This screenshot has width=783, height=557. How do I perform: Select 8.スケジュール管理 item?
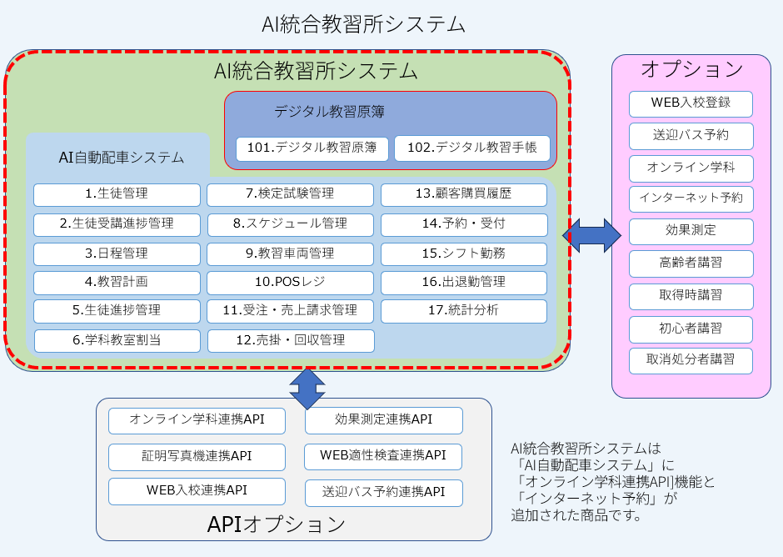point(290,224)
